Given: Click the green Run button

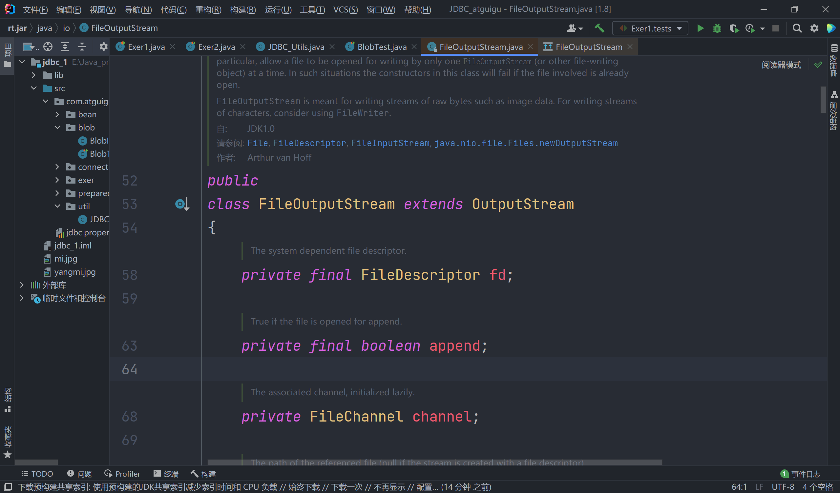Looking at the screenshot, I should coord(700,28).
